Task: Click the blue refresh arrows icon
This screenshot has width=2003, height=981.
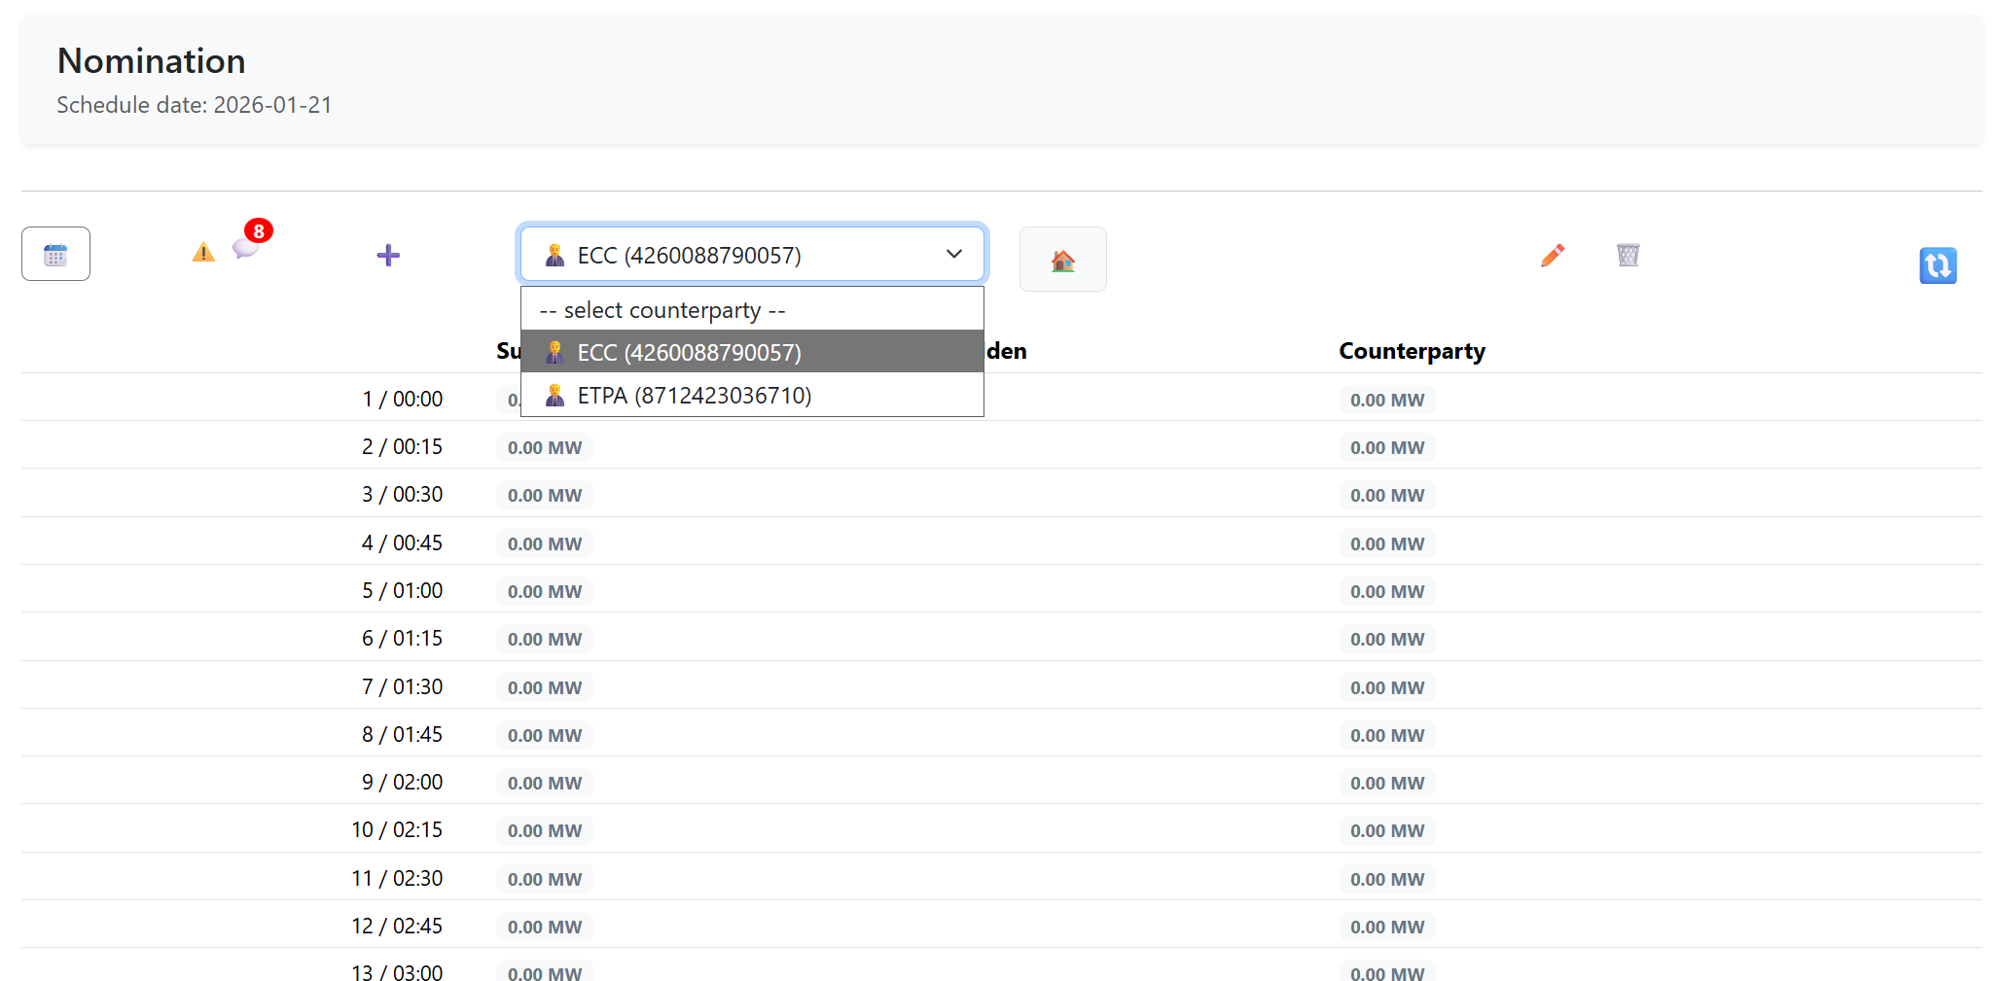Action: tap(1938, 265)
